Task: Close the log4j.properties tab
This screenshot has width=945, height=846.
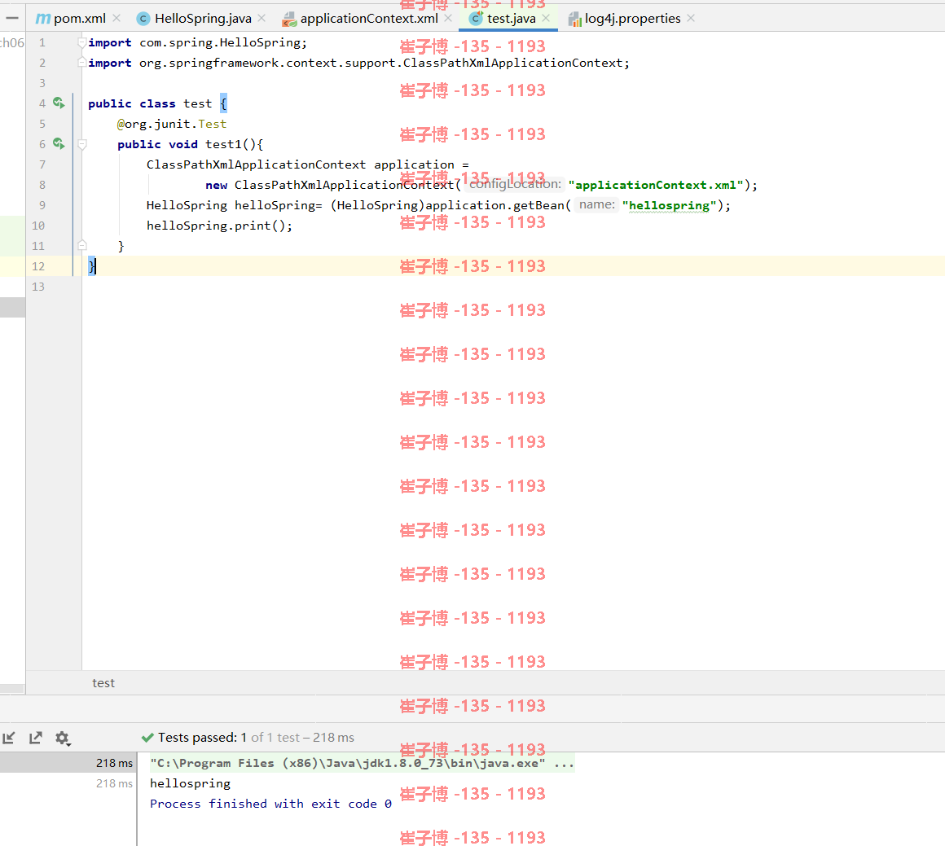Action: pos(691,18)
